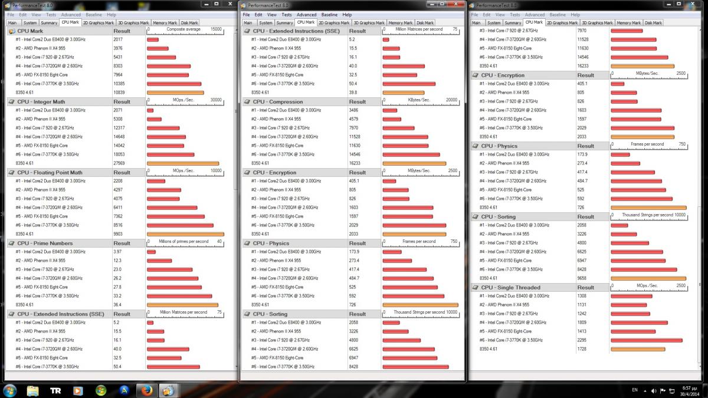
Task: Select Single Threaded result 1728
Action: 582,349
